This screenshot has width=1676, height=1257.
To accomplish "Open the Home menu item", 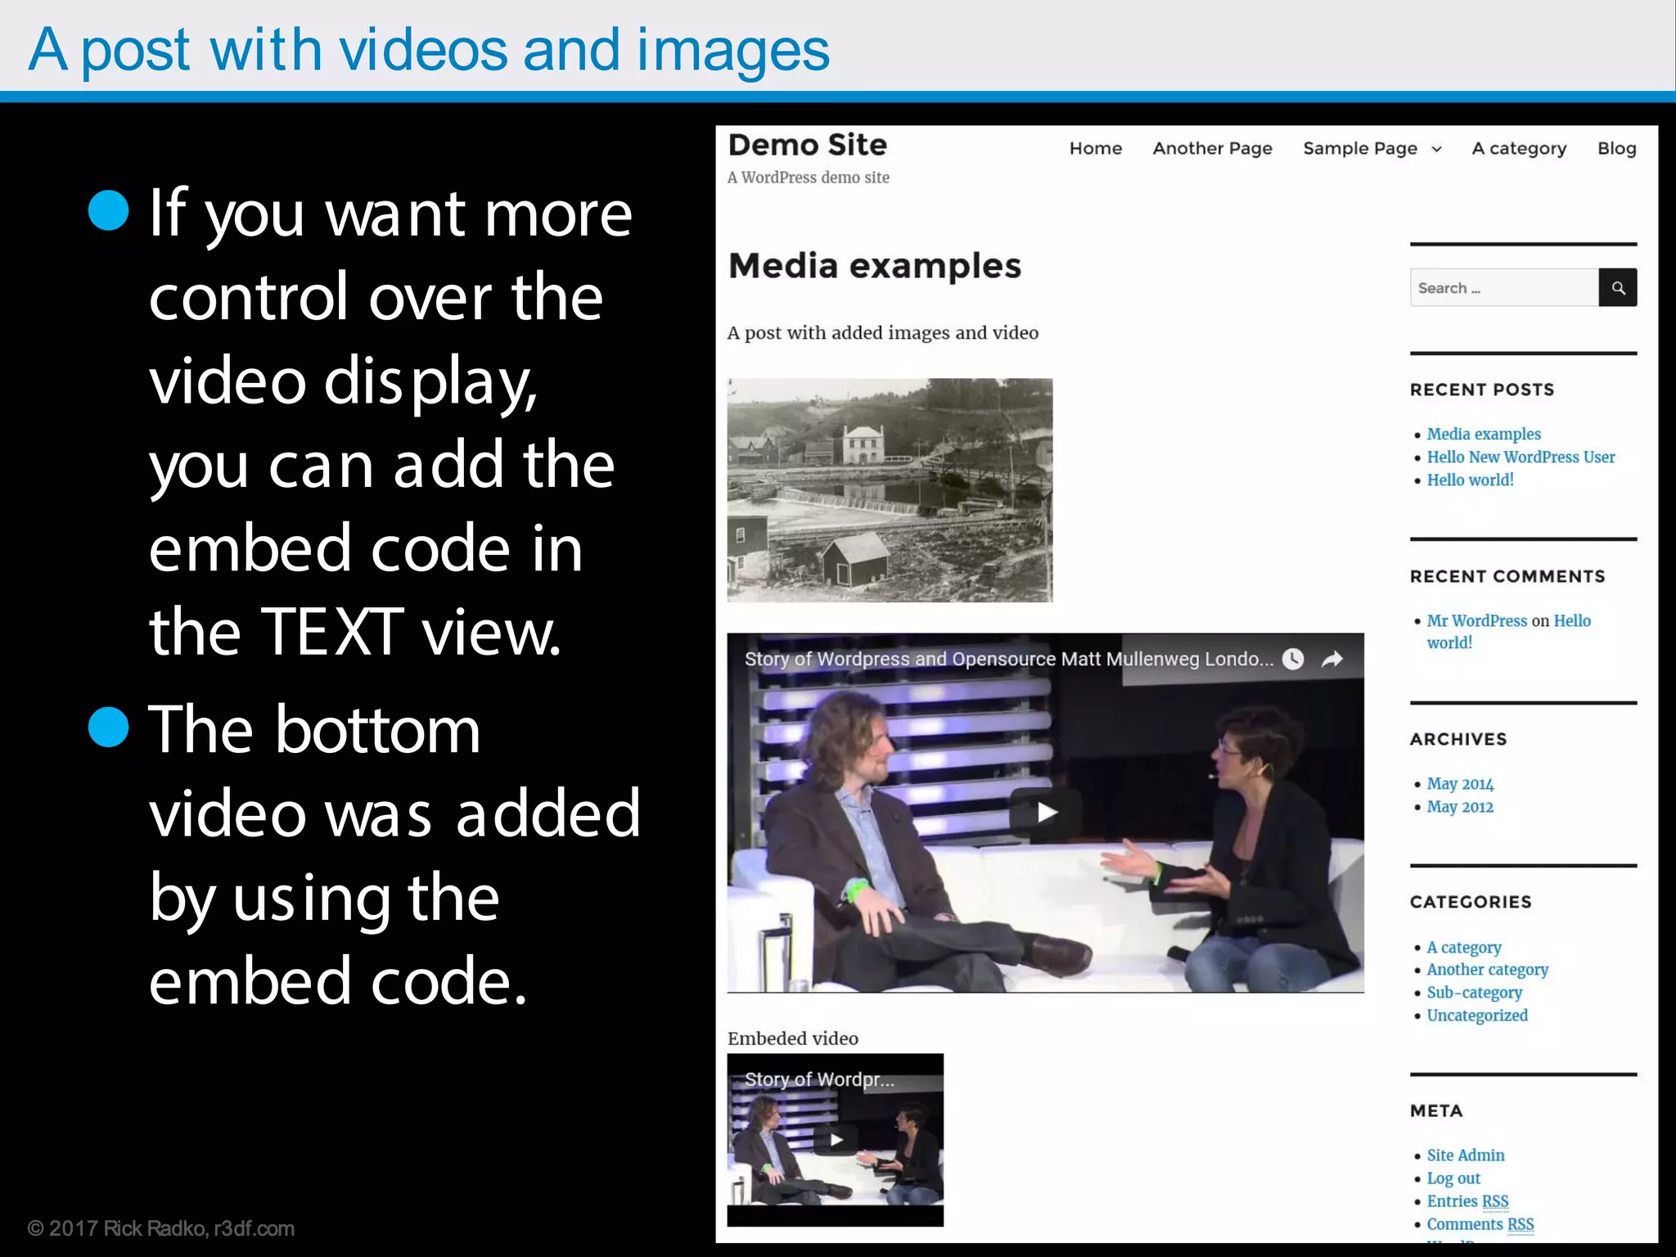I will pyautogui.click(x=1095, y=148).
